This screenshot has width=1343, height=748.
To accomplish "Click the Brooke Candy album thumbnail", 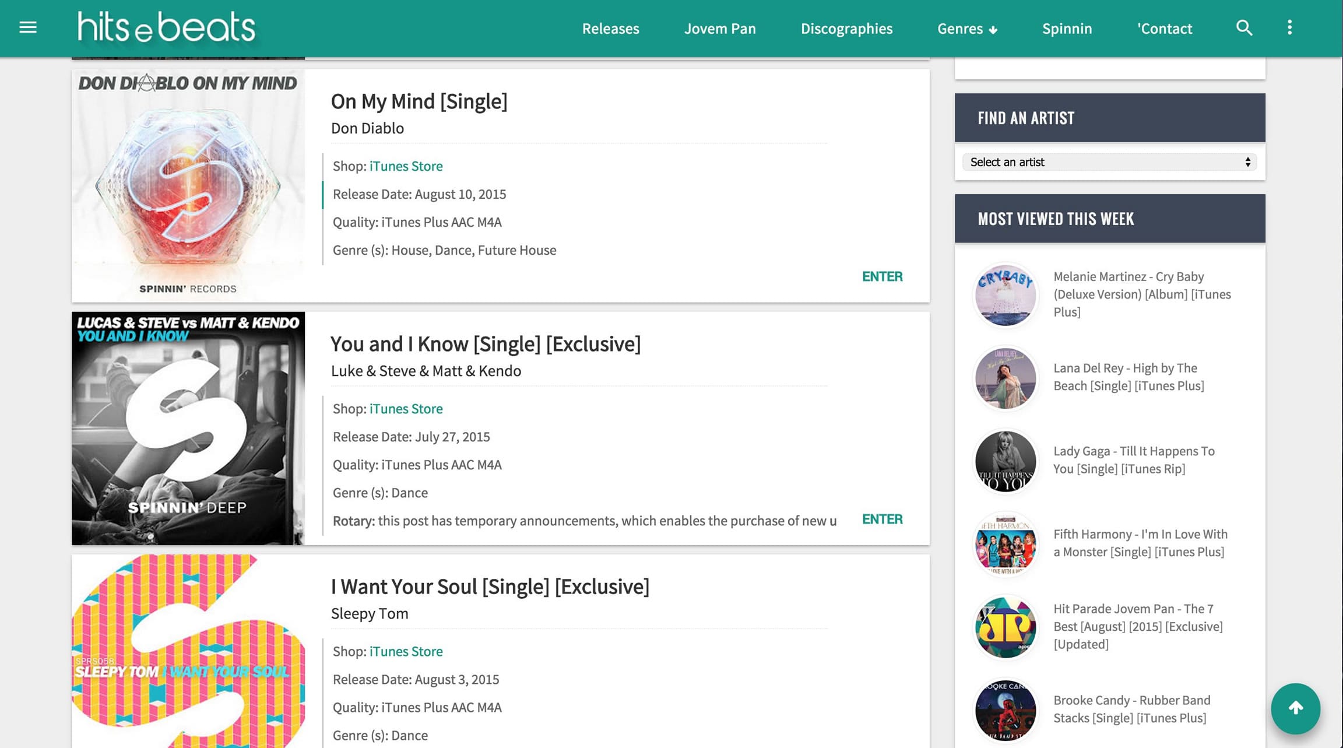I will pos(1005,710).
